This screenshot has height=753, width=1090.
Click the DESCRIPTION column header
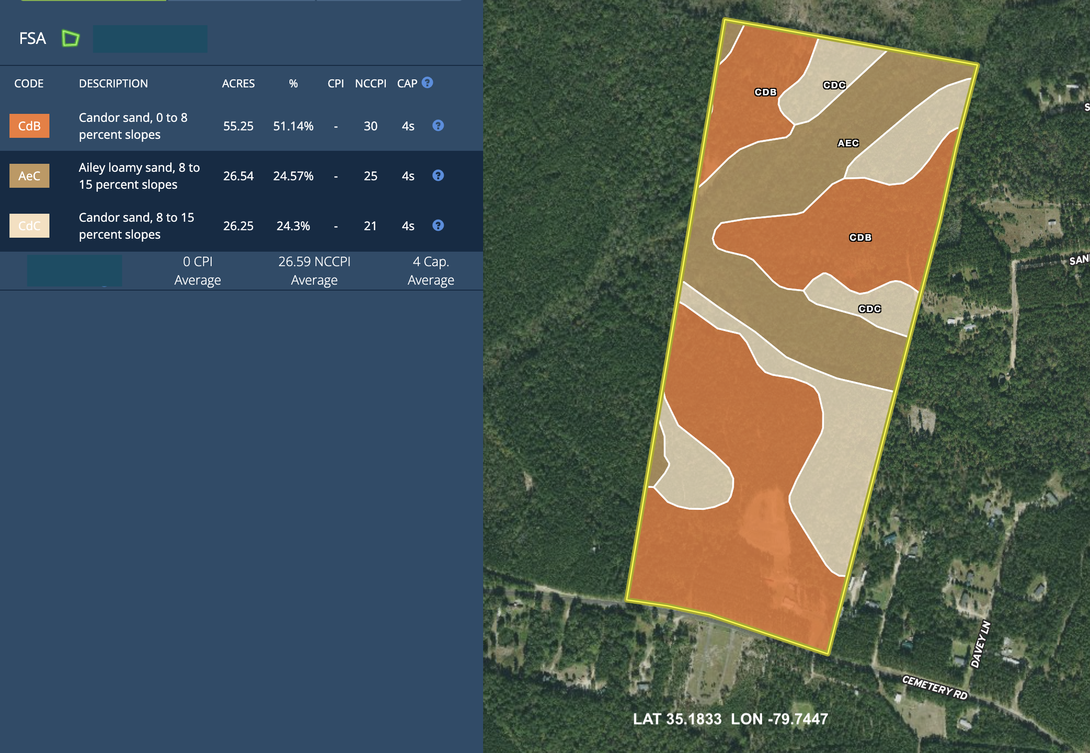coord(113,83)
